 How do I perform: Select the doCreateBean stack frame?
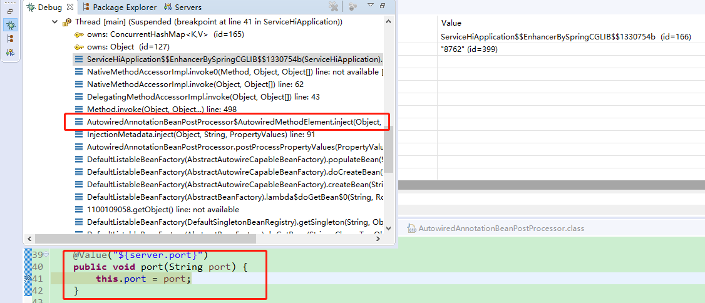point(235,172)
